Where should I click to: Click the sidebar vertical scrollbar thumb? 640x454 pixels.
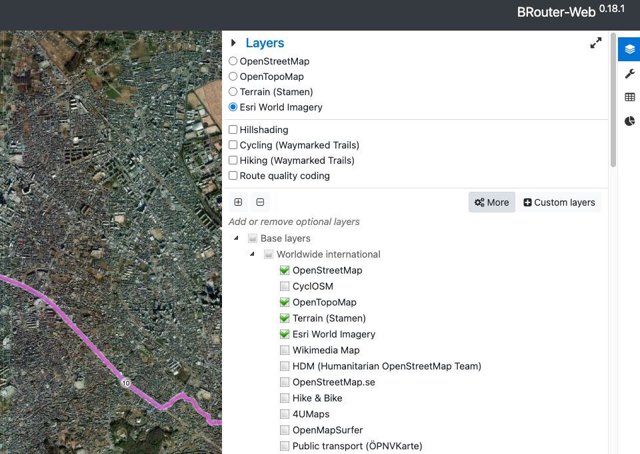pyautogui.click(x=613, y=100)
